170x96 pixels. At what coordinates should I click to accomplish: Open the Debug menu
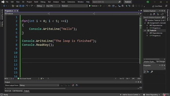(x=43, y=2)
